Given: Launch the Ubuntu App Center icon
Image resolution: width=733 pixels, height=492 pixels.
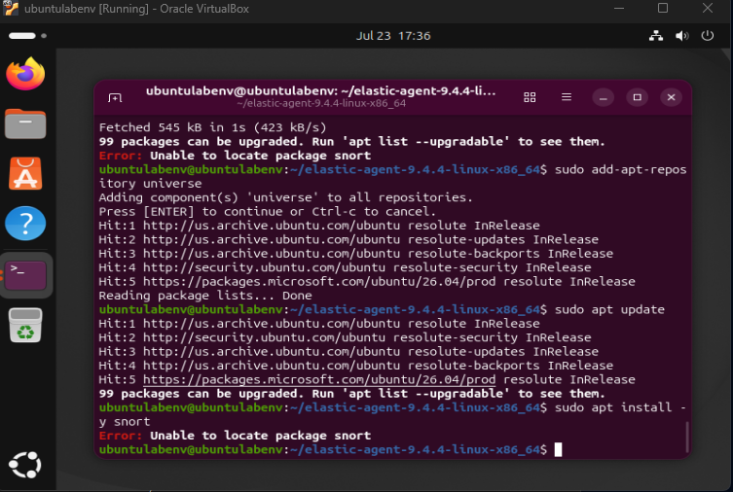Looking at the screenshot, I should pos(25,174).
